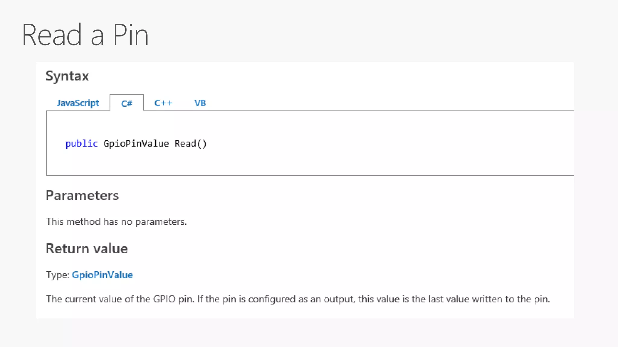
Task: Select the C# syntax tab
Action: click(x=126, y=104)
